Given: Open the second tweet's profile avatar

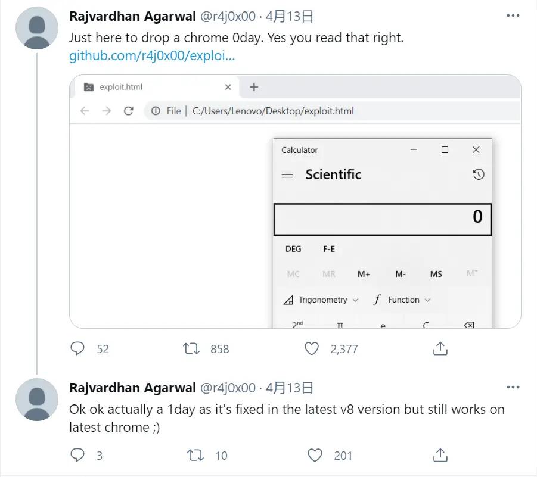Looking at the screenshot, I should pos(37,400).
